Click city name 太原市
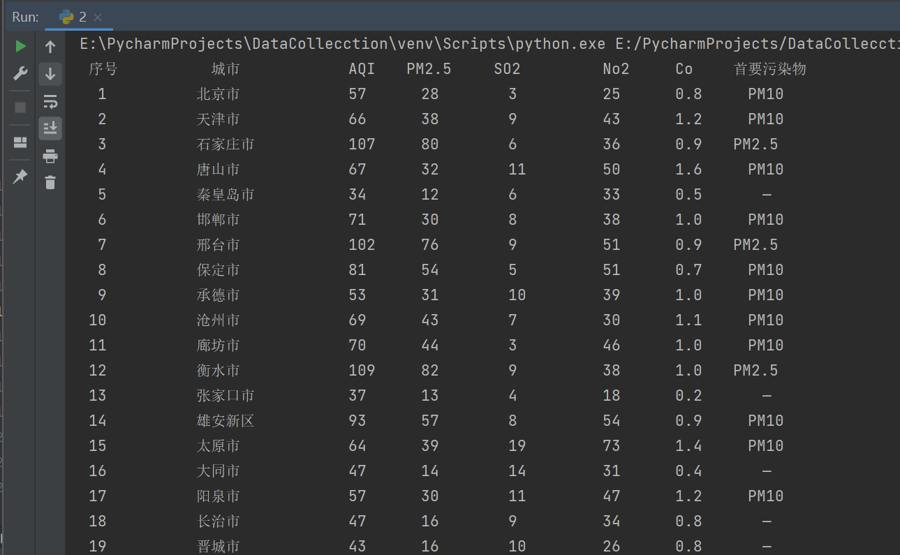 pos(218,446)
